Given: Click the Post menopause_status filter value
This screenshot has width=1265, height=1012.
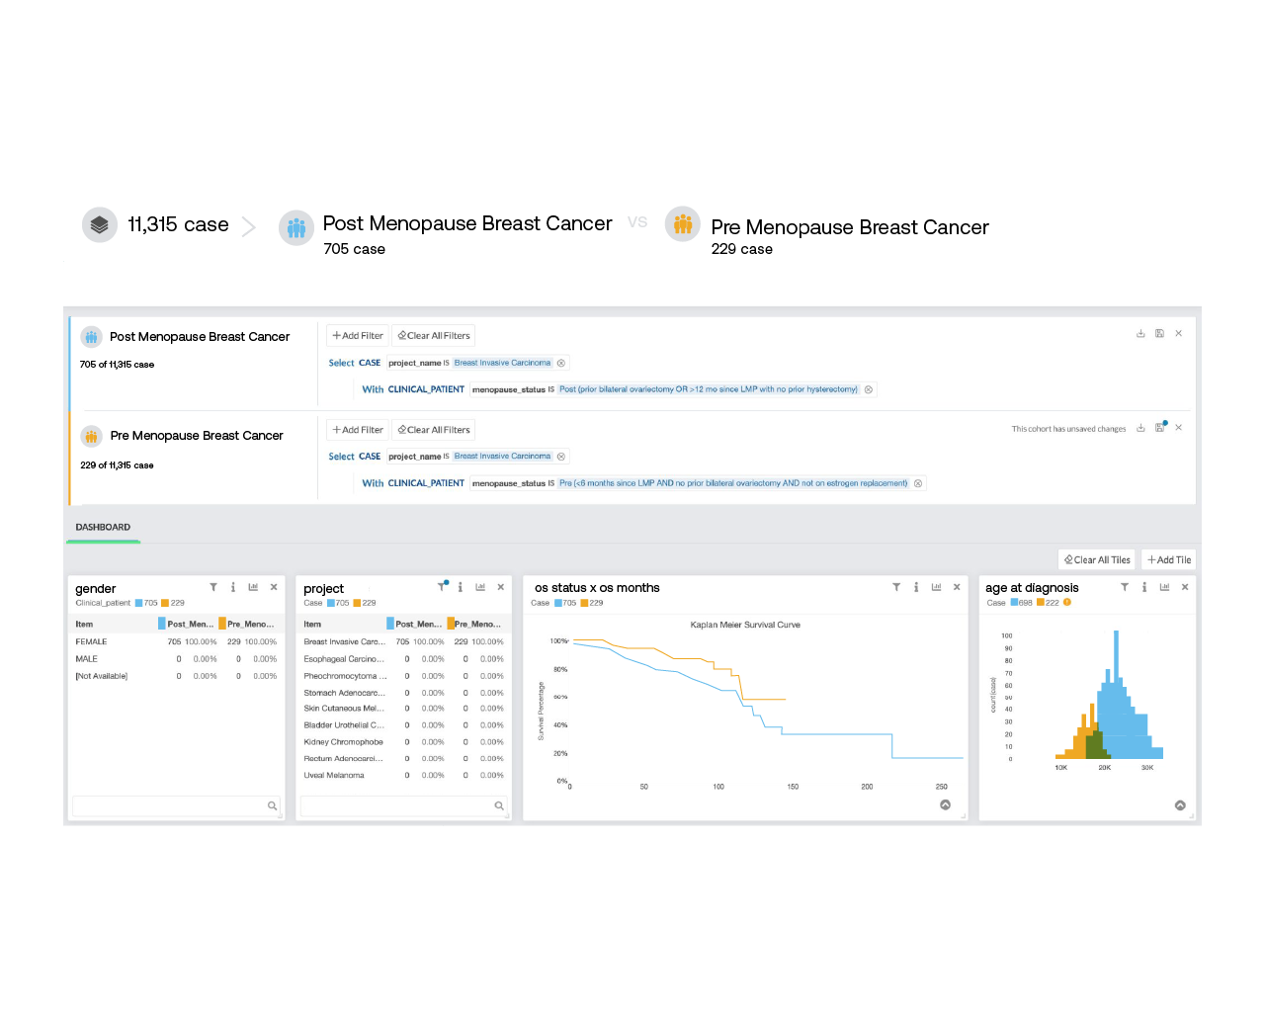Looking at the screenshot, I should pos(709,389).
